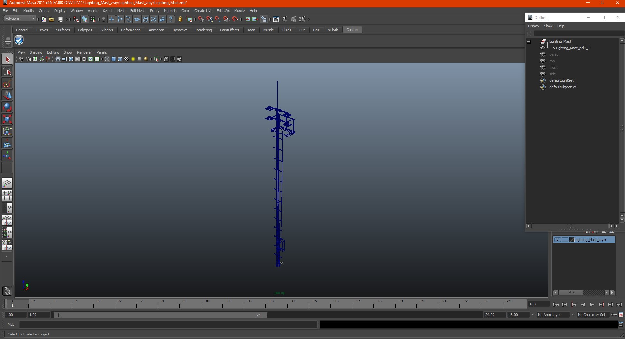Open the Outliner Display menu
This screenshot has width=625, height=339.
point(534,26)
